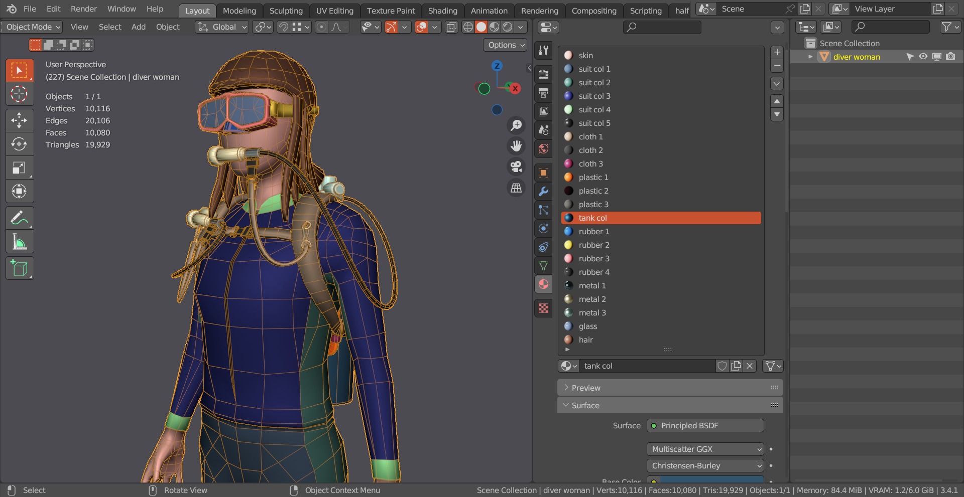Click the pan view hand icon
Image resolution: width=964 pixels, height=497 pixels.
pos(516,146)
